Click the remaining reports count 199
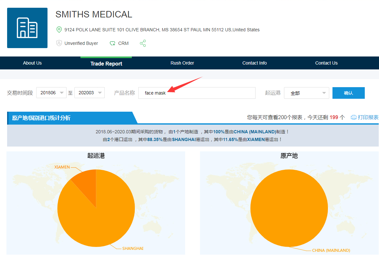The width and height of the screenshot is (379, 265). [334, 117]
